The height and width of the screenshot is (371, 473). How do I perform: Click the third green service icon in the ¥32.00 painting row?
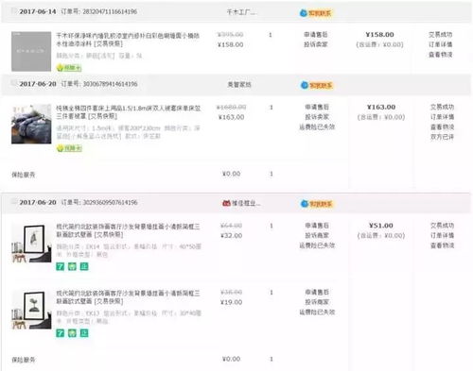(x=84, y=266)
